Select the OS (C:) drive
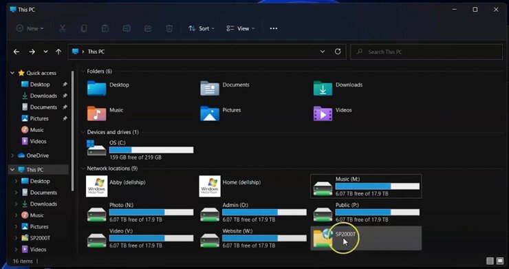Image resolution: width=509 pixels, height=269 pixels. [x=140, y=150]
